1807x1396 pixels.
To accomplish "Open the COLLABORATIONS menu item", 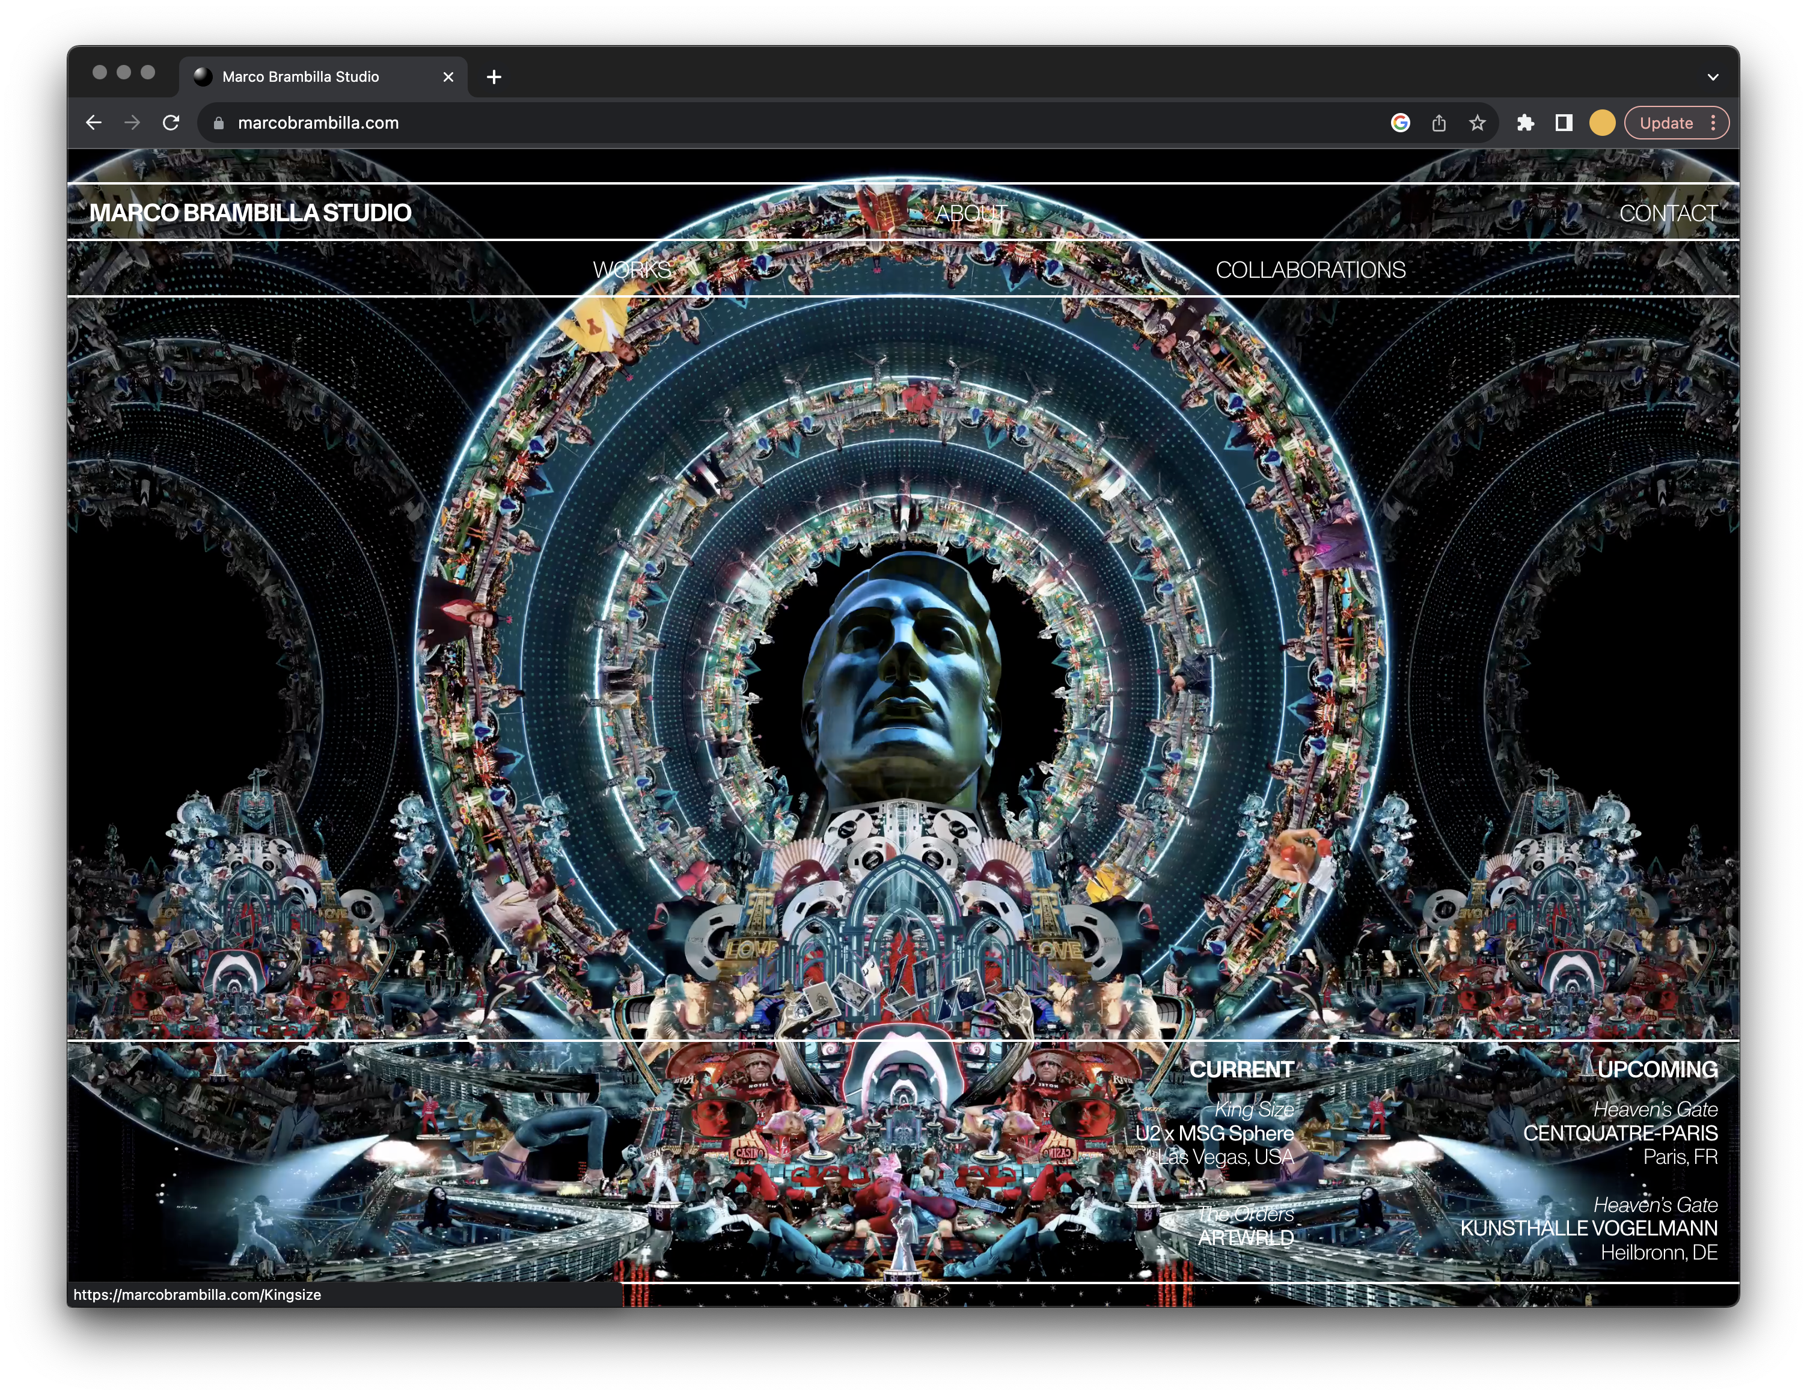I will point(1310,270).
